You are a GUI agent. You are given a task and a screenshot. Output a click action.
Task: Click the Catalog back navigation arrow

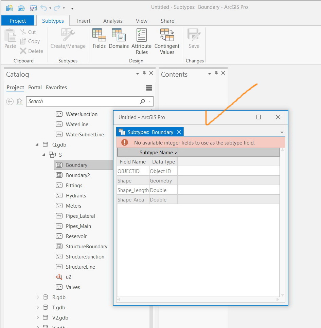[10, 101]
